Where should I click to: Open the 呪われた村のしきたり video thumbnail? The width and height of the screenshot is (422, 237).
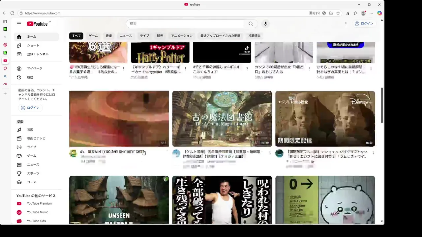[x=222, y=200]
